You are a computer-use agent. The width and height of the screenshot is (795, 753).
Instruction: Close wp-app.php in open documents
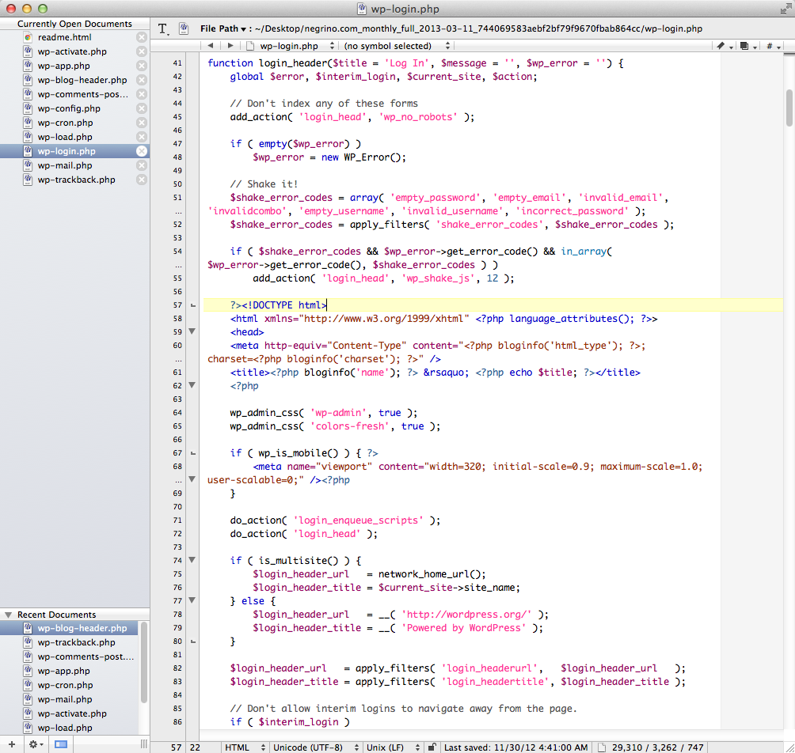[142, 66]
